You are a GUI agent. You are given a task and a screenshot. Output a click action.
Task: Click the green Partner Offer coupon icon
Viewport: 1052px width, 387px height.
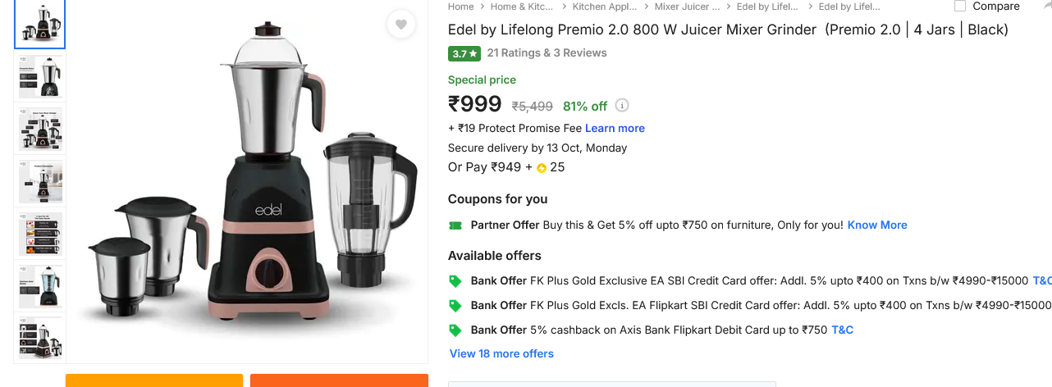coord(455,225)
